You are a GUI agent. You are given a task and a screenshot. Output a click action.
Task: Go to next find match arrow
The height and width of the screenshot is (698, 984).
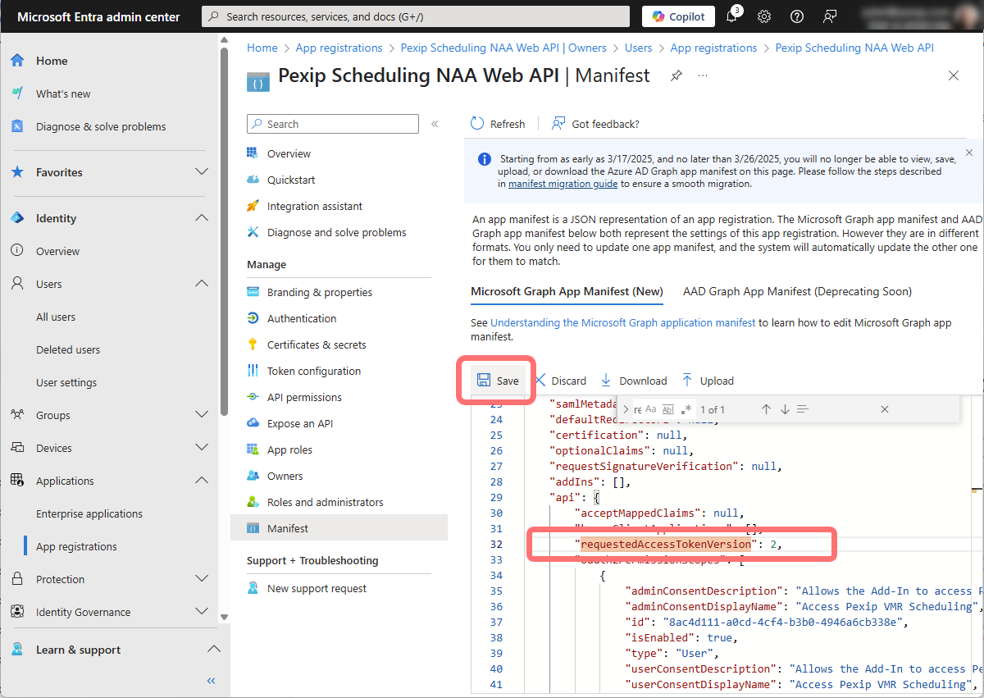point(785,409)
